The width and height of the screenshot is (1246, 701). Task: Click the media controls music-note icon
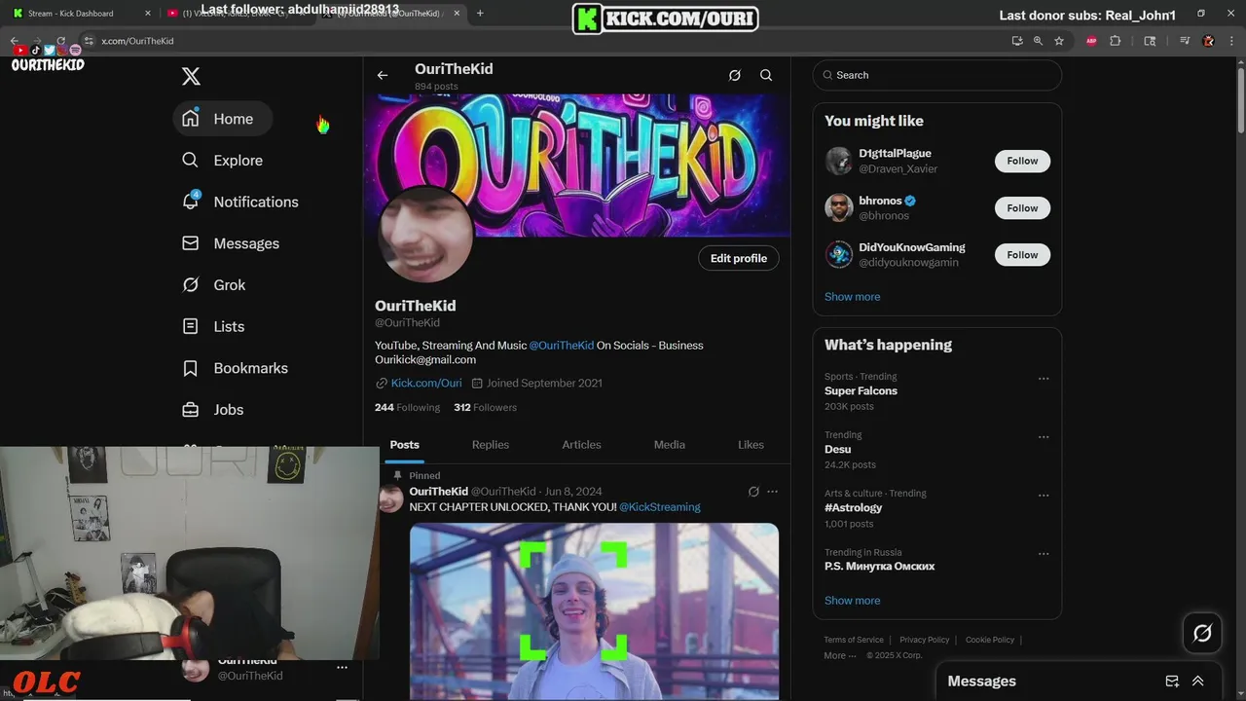point(1185,41)
